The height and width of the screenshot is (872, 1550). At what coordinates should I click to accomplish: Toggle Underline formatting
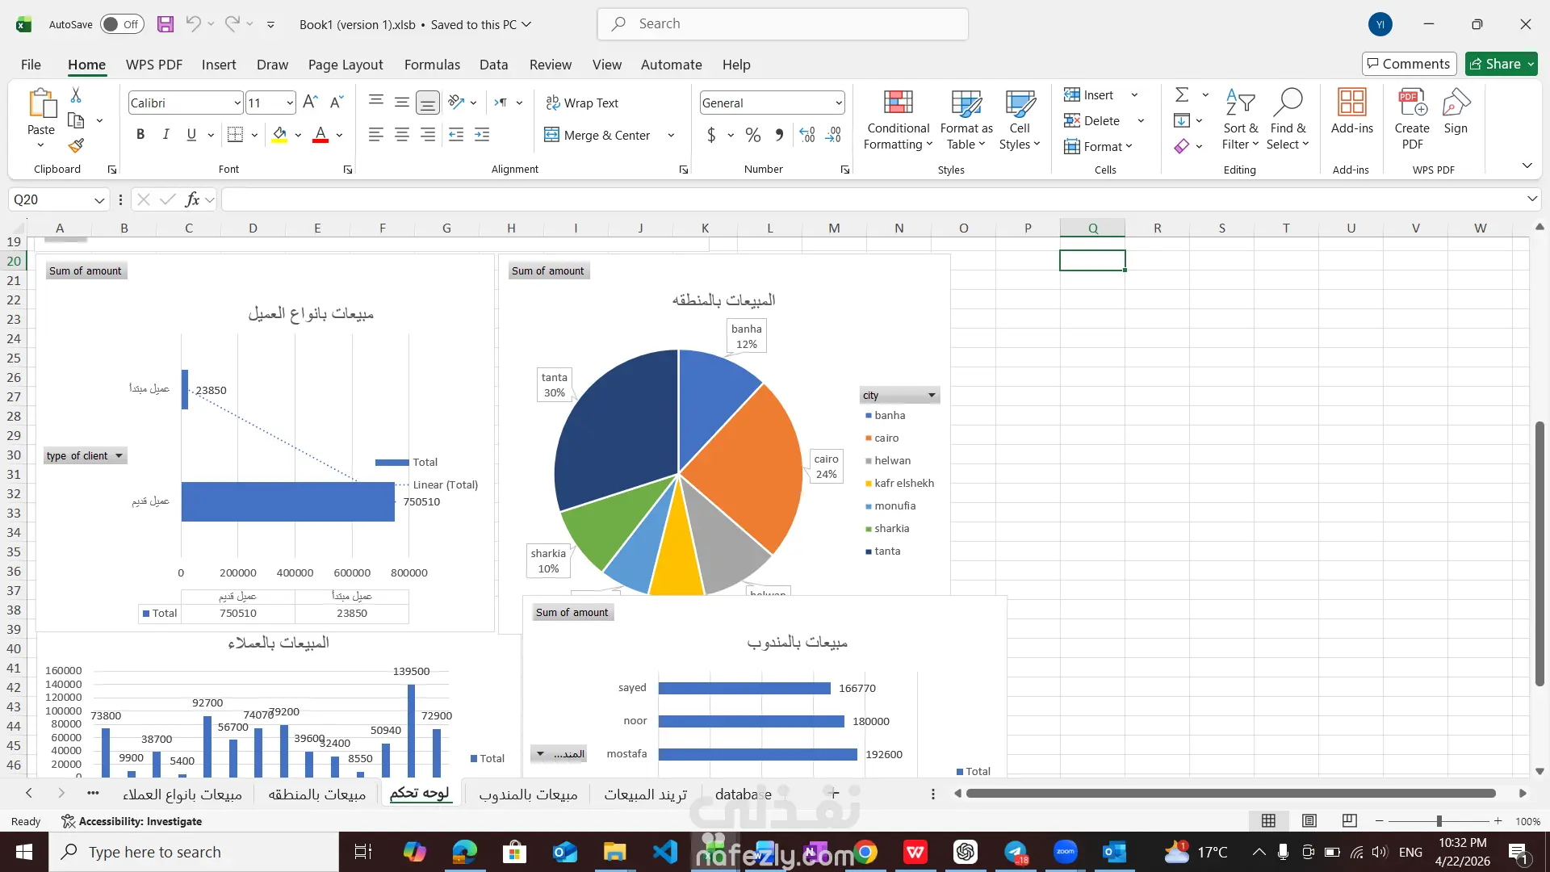click(191, 135)
